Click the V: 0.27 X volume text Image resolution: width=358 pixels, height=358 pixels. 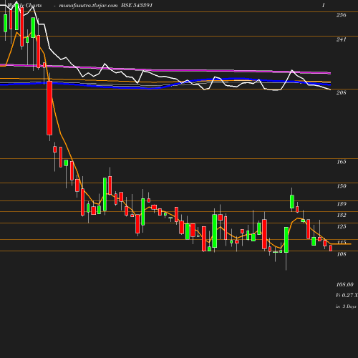click(x=347, y=295)
